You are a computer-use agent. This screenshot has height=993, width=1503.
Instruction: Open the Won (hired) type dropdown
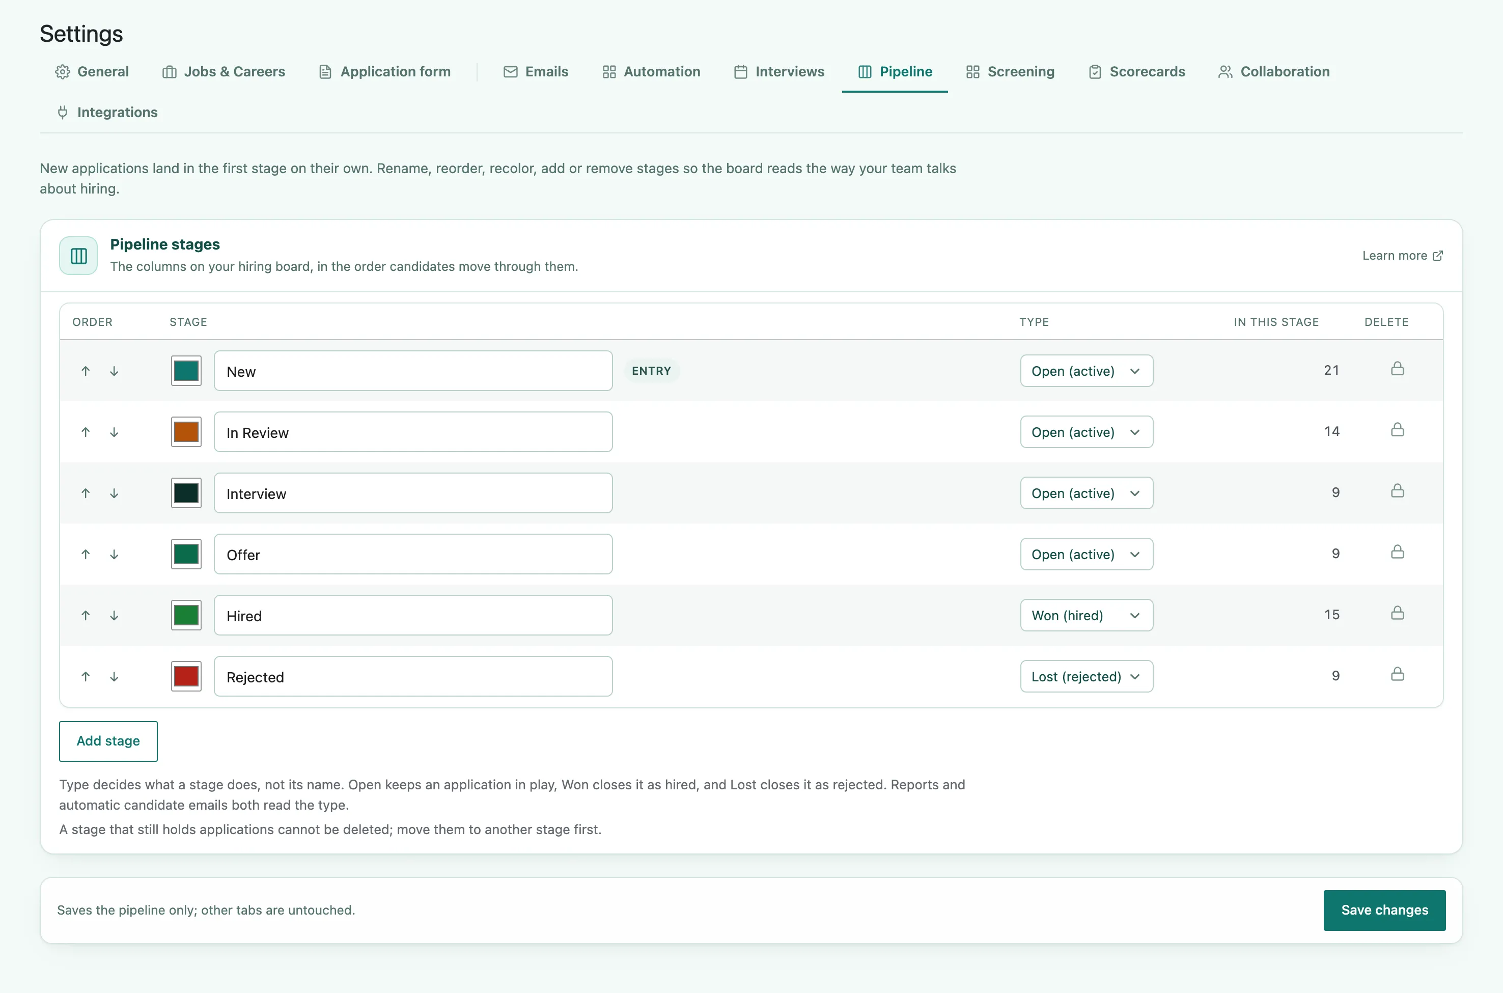pos(1087,616)
